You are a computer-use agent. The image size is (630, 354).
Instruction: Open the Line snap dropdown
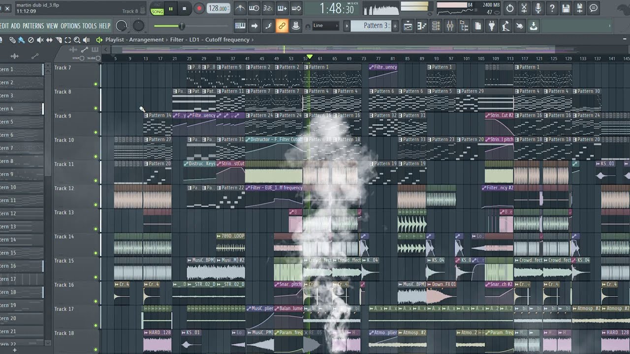click(x=325, y=26)
